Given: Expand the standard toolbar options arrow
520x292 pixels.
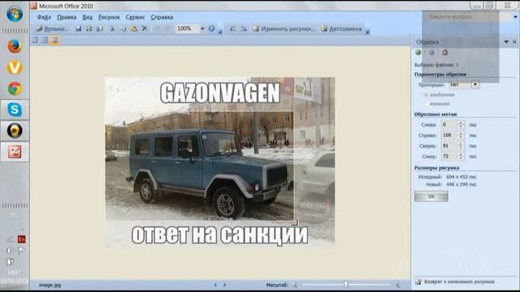Looking at the screenshot, I should [x=220, y=32].
